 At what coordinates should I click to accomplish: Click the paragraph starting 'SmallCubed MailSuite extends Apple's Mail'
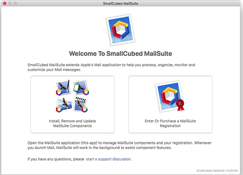tap(111, 67)
